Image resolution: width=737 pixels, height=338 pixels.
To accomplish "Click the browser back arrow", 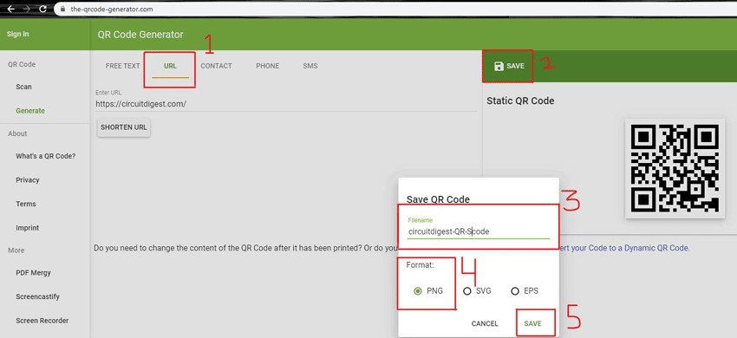I will pyautogui.click(x=11, y=9).
